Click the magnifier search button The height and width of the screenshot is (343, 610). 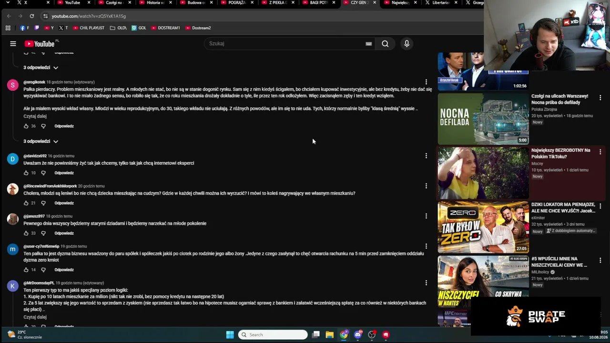pyautogui.click(x=385, y=44)
